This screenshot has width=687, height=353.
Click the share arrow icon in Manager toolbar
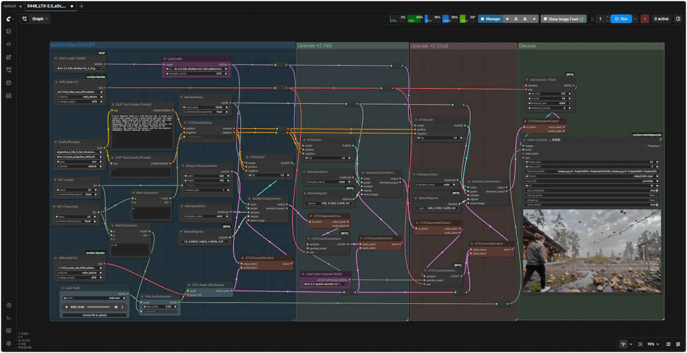pyautogui.click(x=534, y=19)
